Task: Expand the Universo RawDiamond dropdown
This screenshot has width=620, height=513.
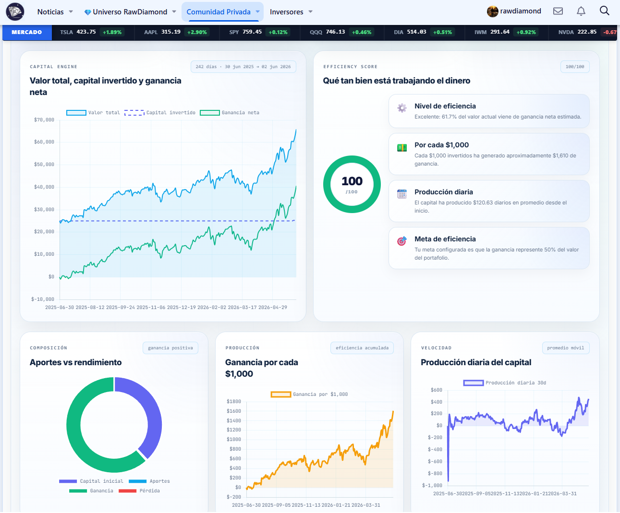Action: [130, 12]
